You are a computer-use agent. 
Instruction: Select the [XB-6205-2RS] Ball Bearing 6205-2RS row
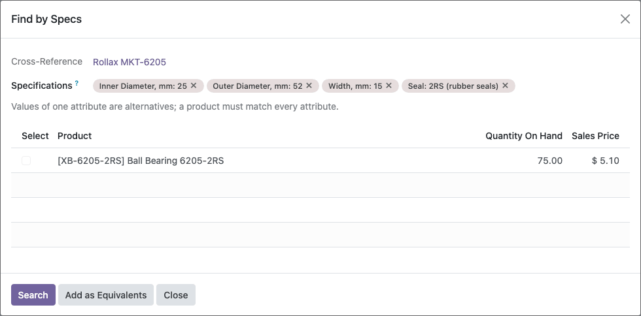tap(320, 161)
